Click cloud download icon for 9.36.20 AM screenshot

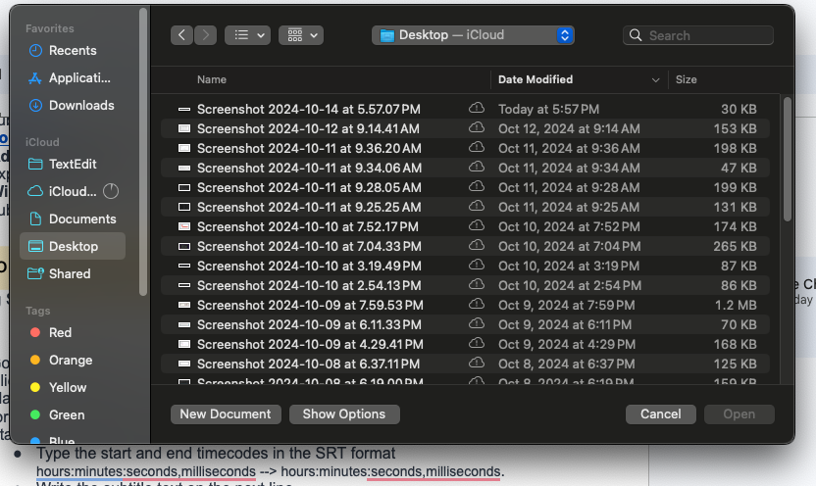tap(477, 148)
